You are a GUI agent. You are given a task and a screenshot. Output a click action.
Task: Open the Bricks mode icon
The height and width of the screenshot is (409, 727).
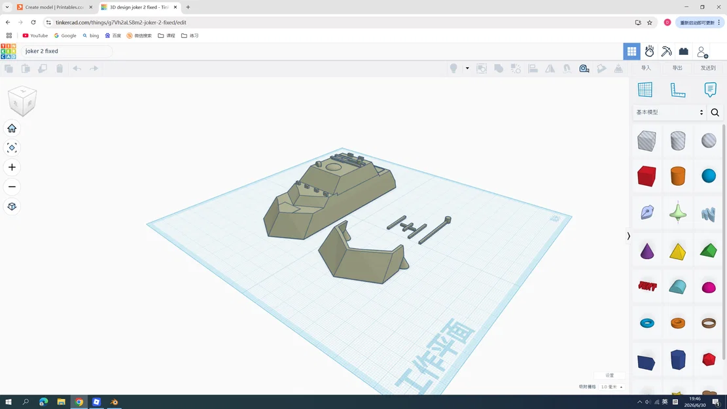pos(683,52)
